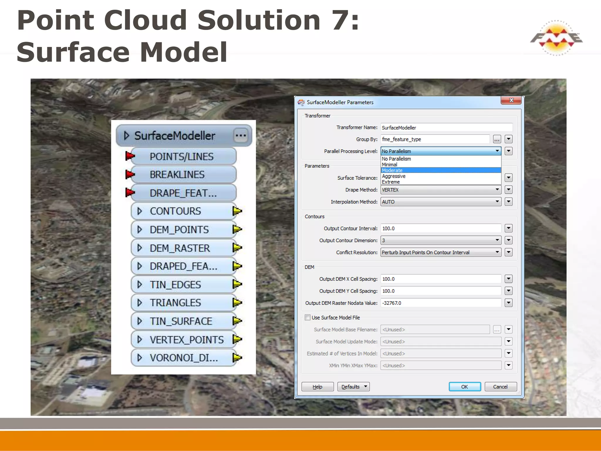Click red input arrow of DRAPE_FEAT port
The height and width of the screenshot is (451, 601).
point(130,193)
